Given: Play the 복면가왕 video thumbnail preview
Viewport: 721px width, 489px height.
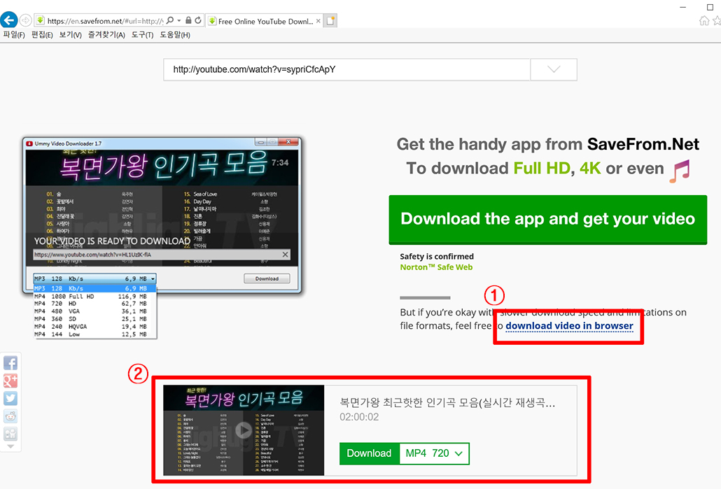Looking at the screenshot, I should (x=244, y=430).
